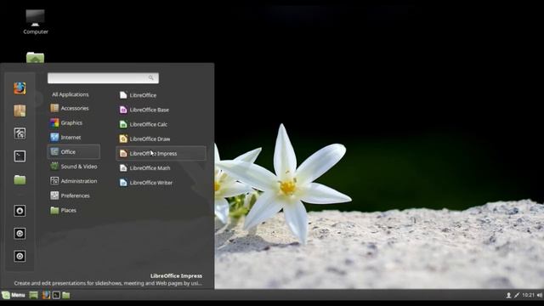Screen dimensions: 544x306
Task: Open the Home folder desktop icon
Action: click(35, 57)
